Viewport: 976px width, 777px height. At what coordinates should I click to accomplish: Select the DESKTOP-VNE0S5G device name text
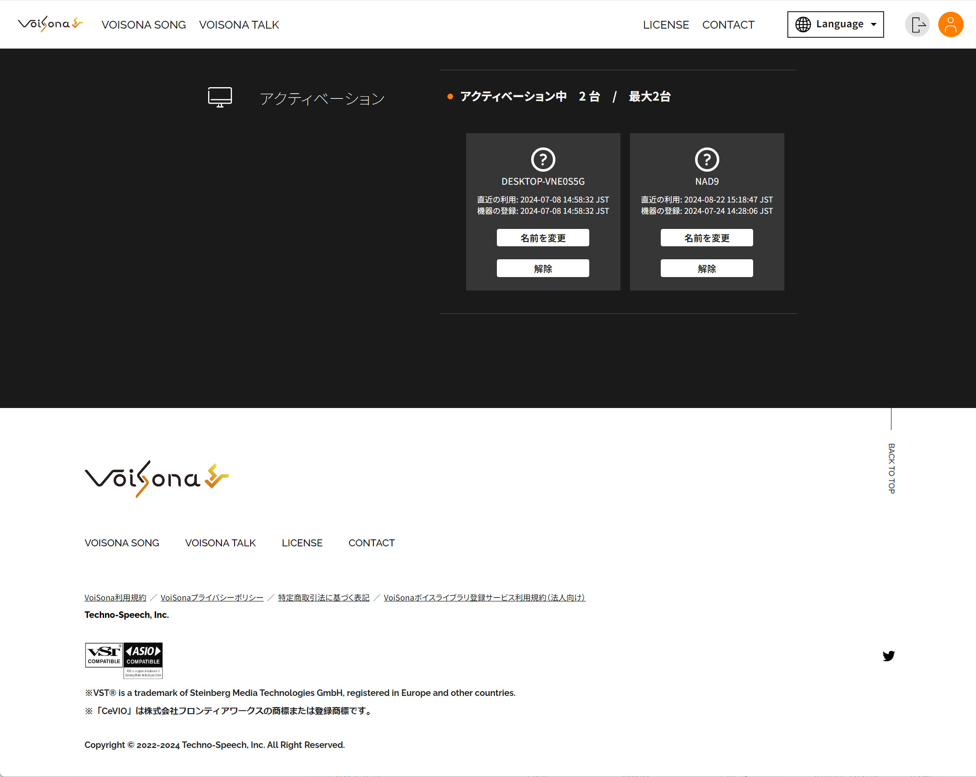click(543, 182)
